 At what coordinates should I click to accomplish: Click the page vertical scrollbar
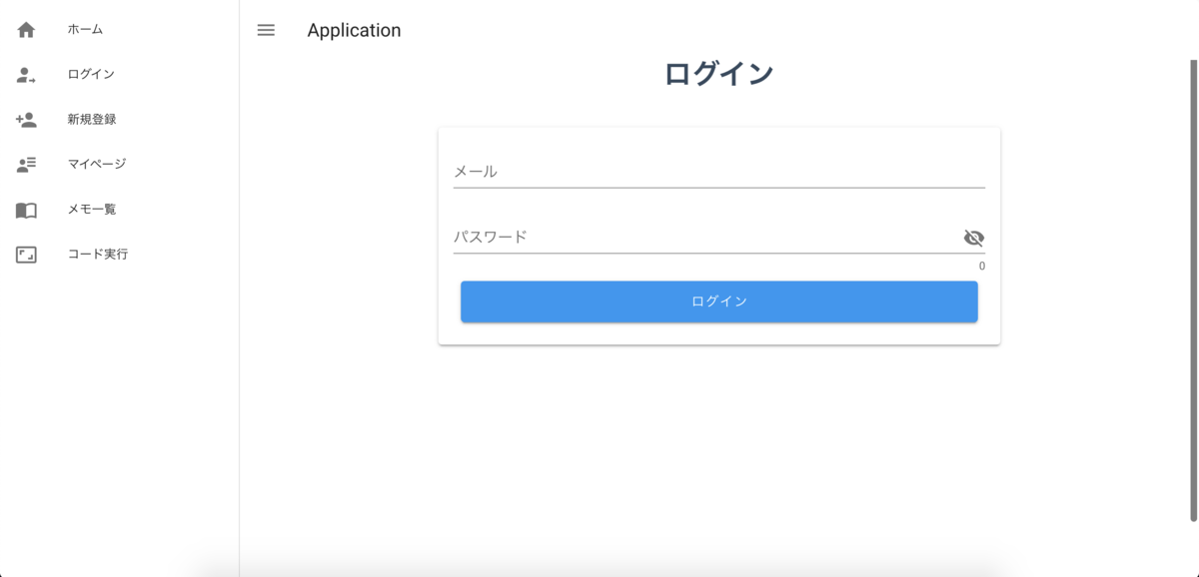click(1193, 289)
